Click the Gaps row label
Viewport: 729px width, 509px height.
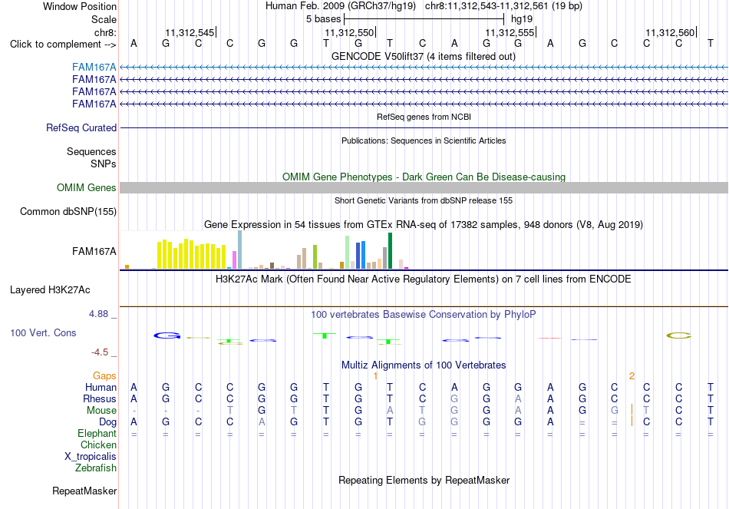click(104, 376)
